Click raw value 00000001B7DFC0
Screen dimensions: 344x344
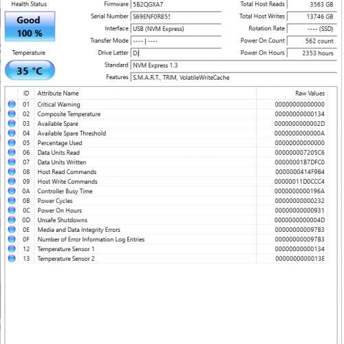point(299,162)
